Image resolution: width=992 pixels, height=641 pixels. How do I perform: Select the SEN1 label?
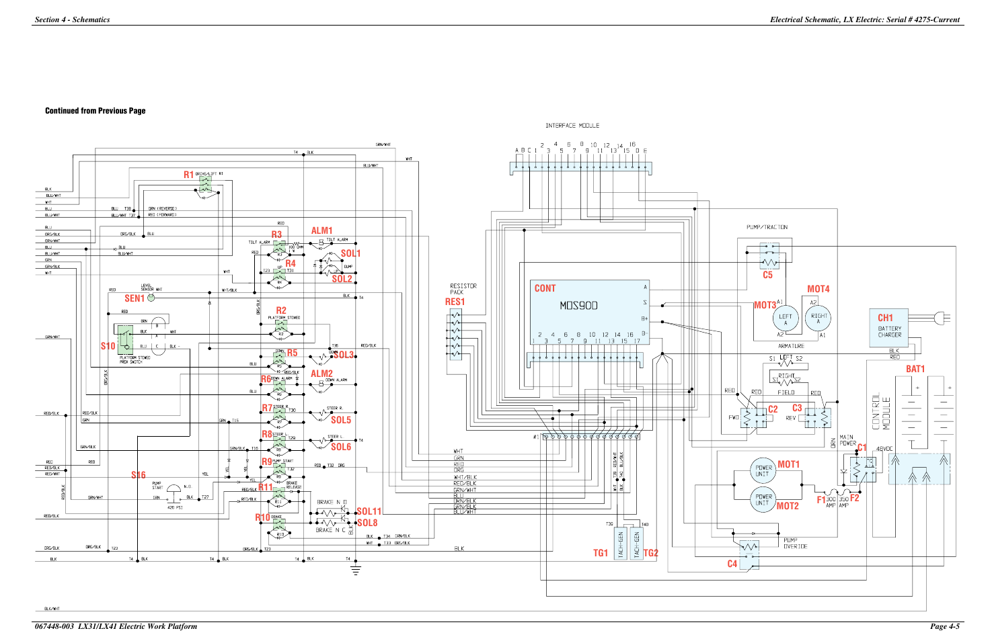(135, 298)
